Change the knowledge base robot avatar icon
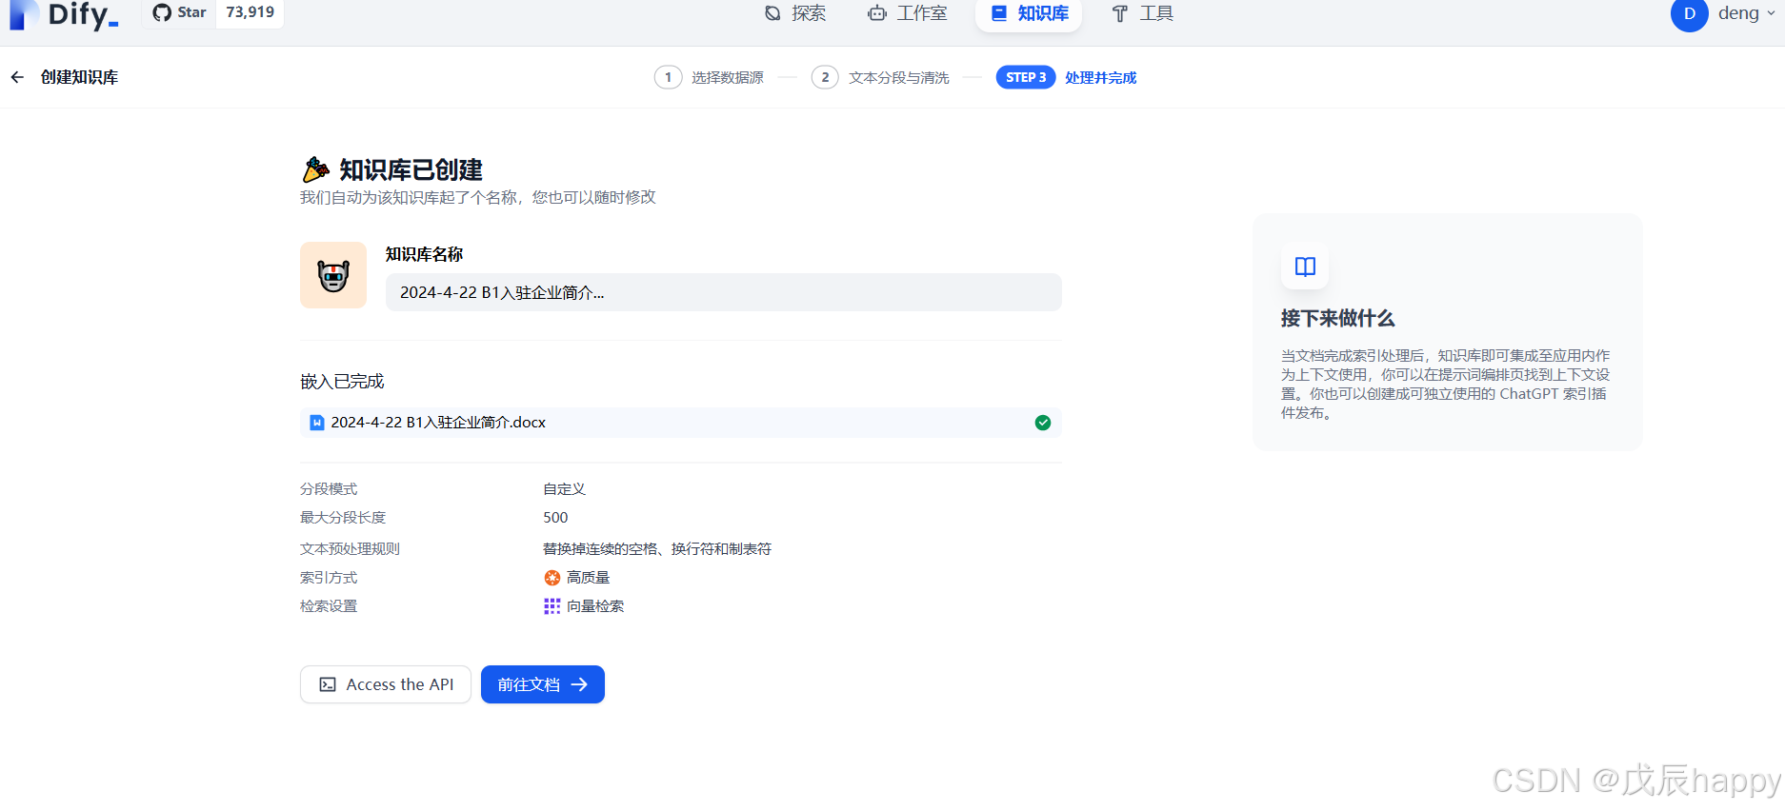1785x811 pixels. coord(333,275)
